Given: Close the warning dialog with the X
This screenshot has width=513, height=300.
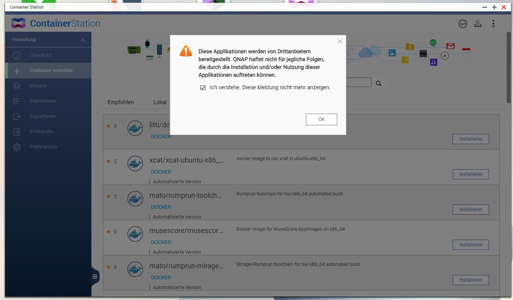Looking at the screenshot, I should click(340, 42).
